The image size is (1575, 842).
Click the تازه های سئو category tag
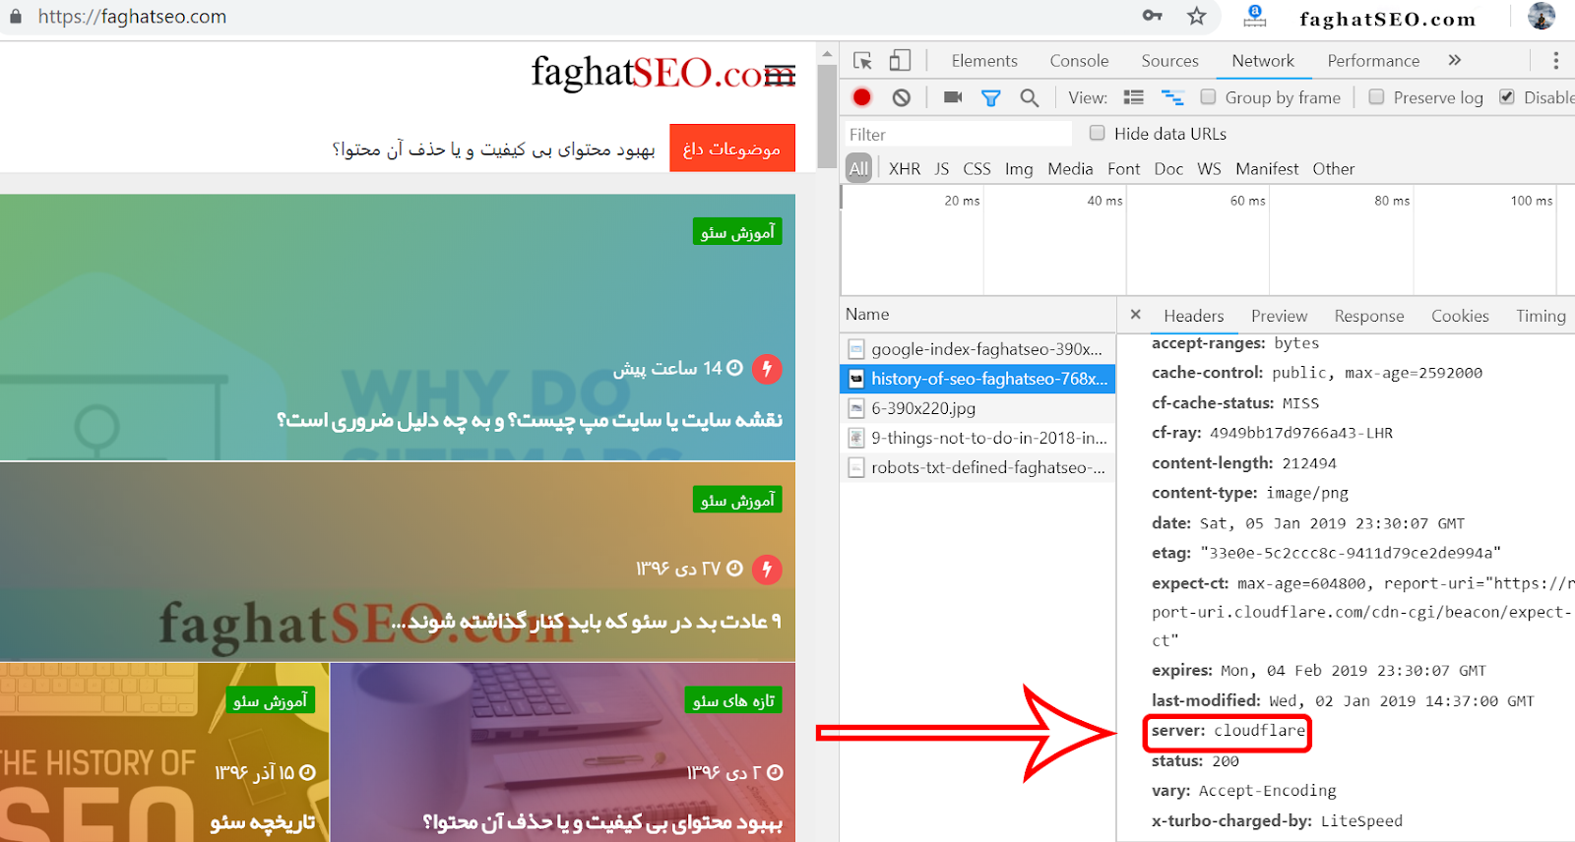[x=733, y=700]
